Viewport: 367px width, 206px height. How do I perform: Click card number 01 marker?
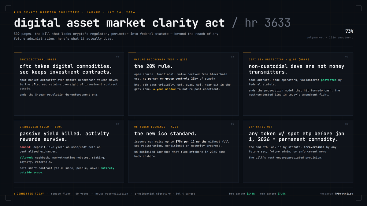[118, 57]
